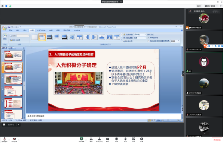Switch to the Acrobat ribbon tab
The height and width of the screenshot is (143, 223).
pos(77,31)
